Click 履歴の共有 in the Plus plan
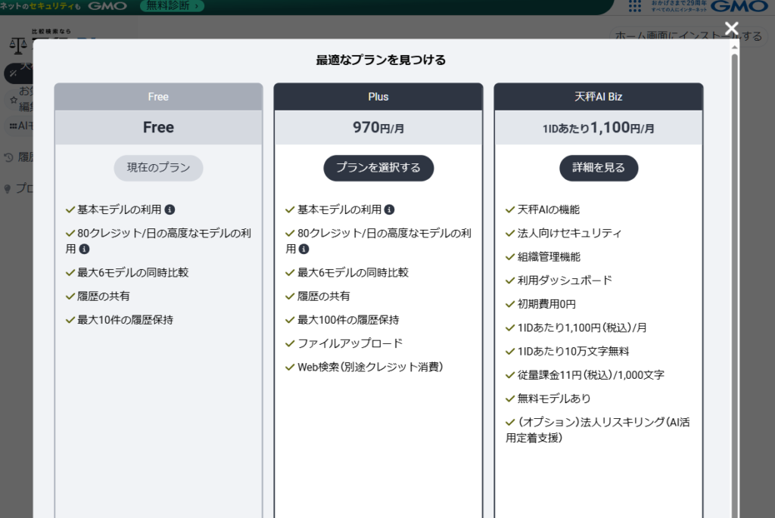 [x=323, y=296]
